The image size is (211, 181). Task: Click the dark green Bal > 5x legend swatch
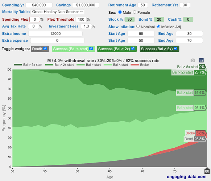(18, 65)
